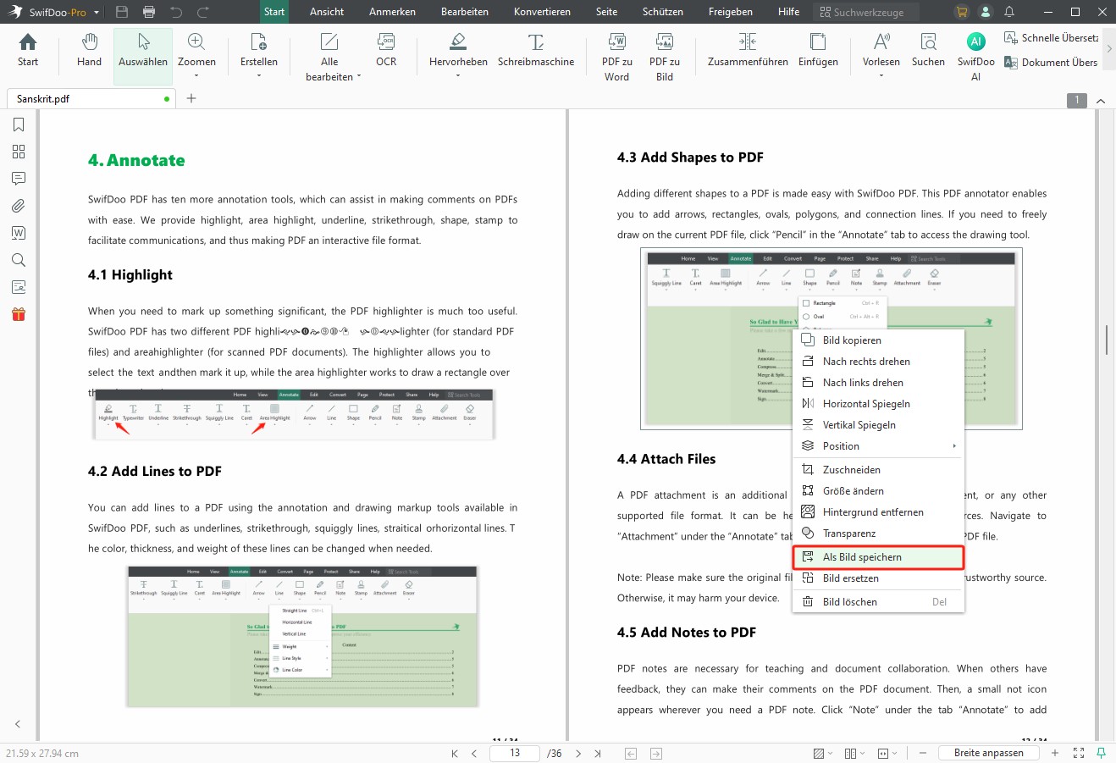Image resolution: width=1116 pixels, height=763 pixels.
Task: Open the attachments paperclip panel
Action: coord(19,206)
